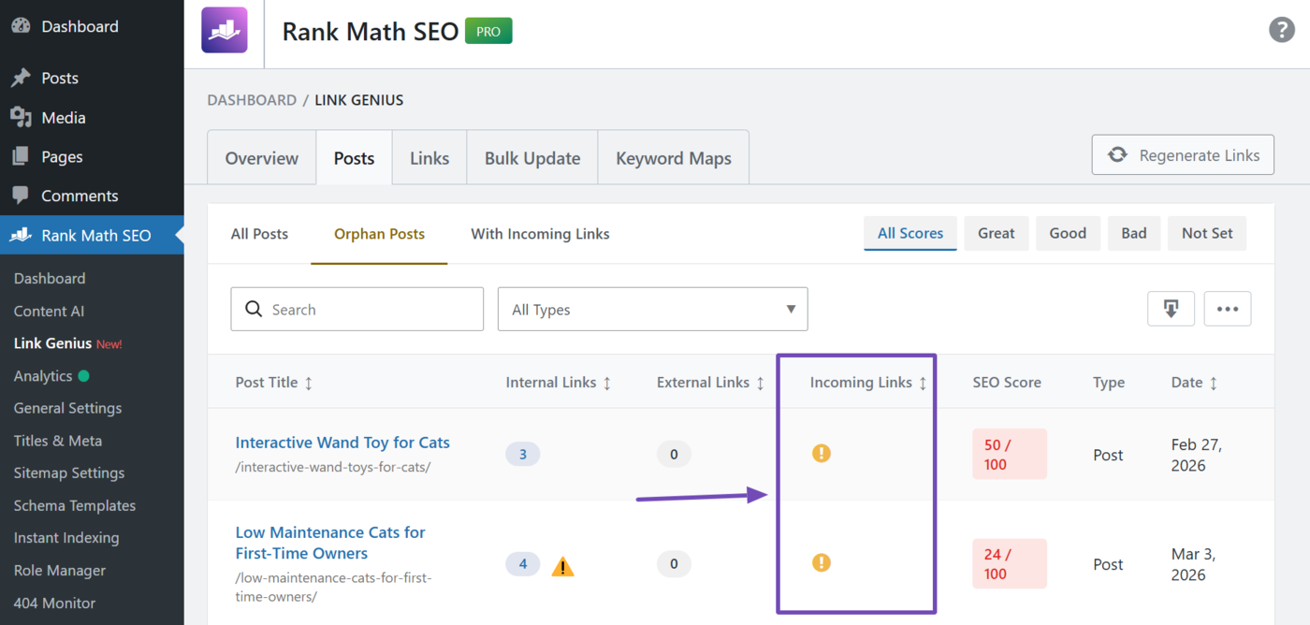Screen dimensions: 1310x625
Task: Click the warning triangle beside internal links 4
Action: click(x=562, y=566)
